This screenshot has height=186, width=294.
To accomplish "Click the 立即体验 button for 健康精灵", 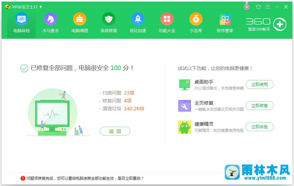I will (x=260, y=127).
